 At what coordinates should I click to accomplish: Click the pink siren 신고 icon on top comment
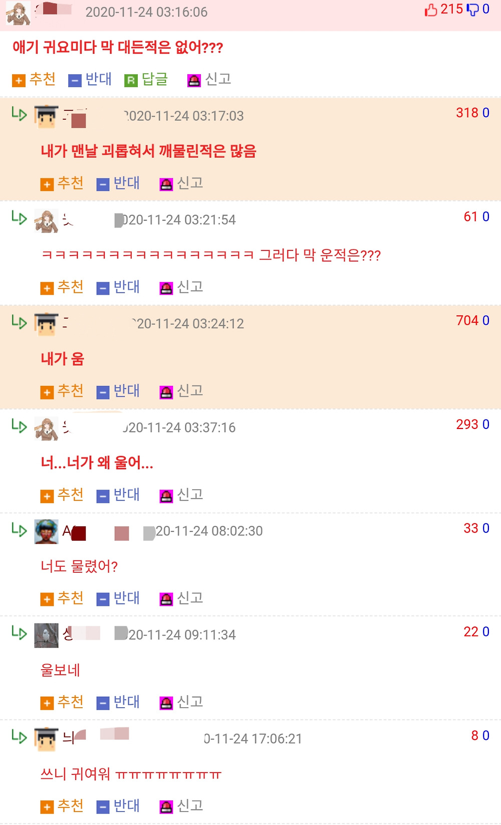click(x=194, y=80)
